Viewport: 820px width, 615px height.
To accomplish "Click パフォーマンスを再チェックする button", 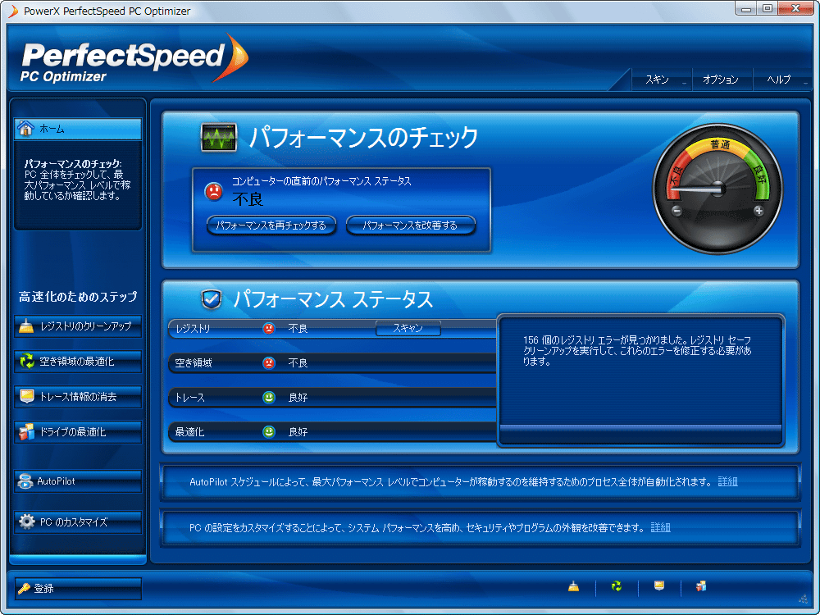I will [x=271, y=225].
